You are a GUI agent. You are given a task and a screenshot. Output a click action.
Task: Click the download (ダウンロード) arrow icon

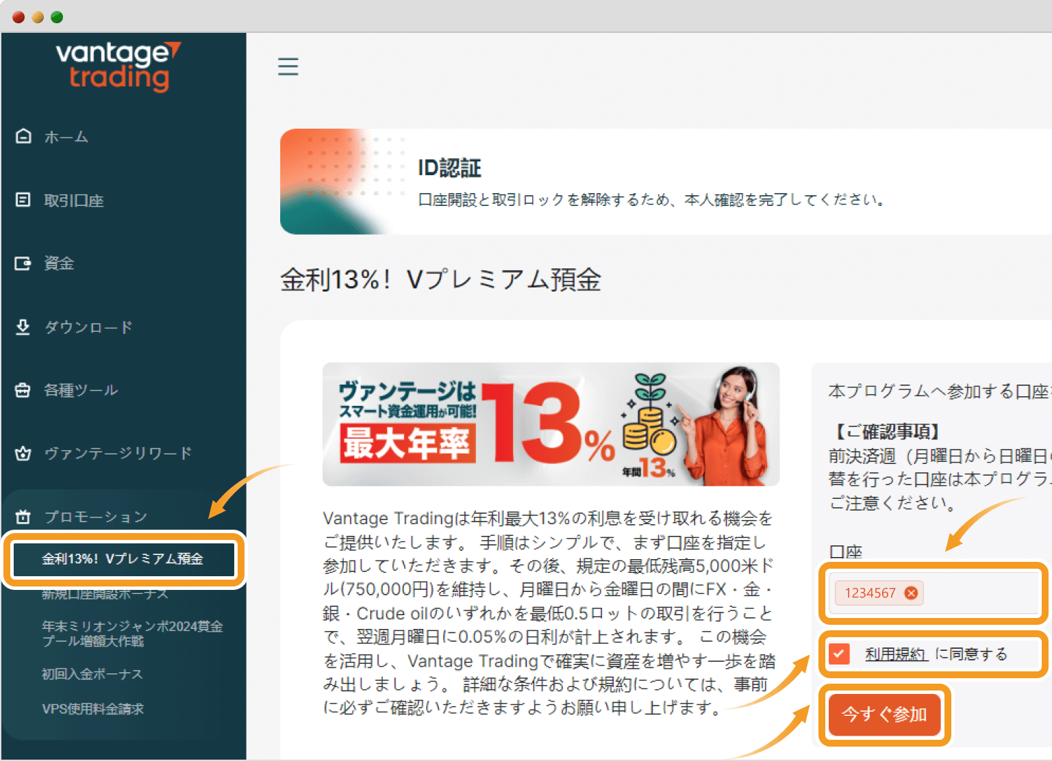pyautogui.click(x=23, y=326)
